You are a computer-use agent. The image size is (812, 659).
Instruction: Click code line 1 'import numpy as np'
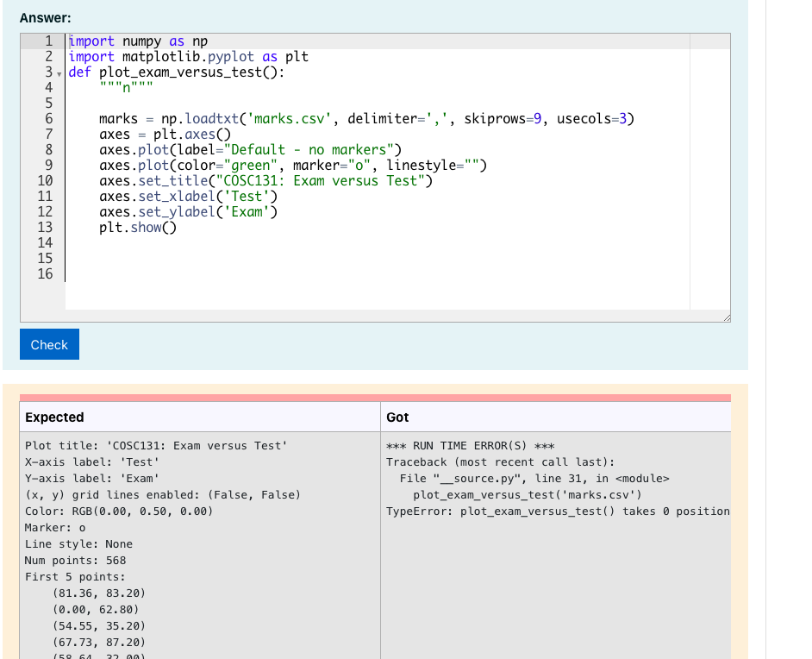click(138, 41)
